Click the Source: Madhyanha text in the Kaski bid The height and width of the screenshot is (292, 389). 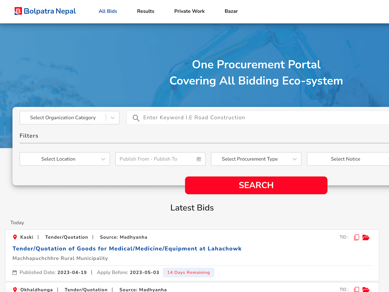click(x=123, y=237)
